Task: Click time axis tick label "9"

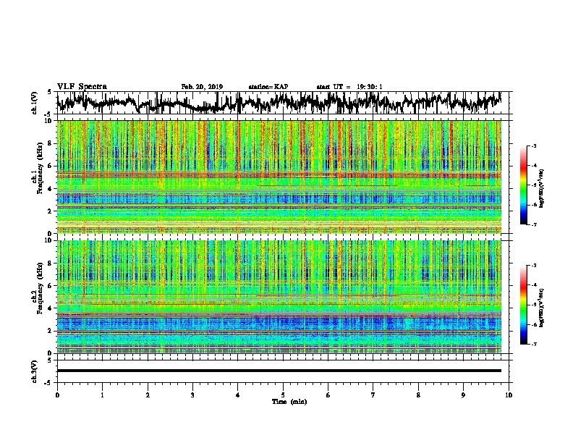Action: [463, 395]
